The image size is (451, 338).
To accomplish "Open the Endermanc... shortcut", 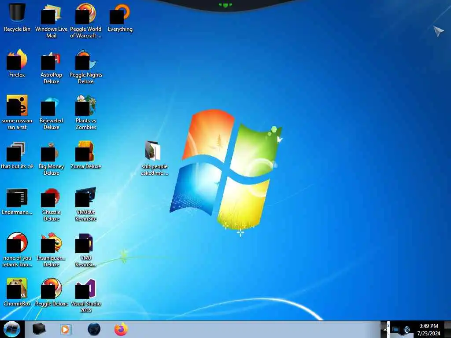I will tap(17, 201).
